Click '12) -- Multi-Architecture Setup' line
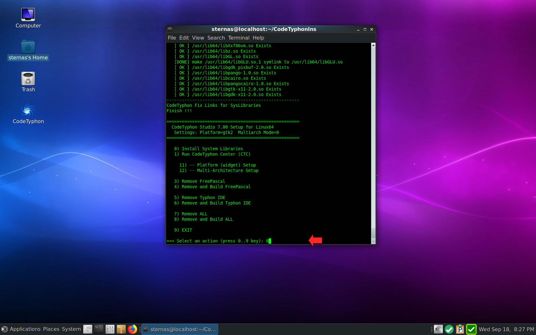 (x=219, y=170)
